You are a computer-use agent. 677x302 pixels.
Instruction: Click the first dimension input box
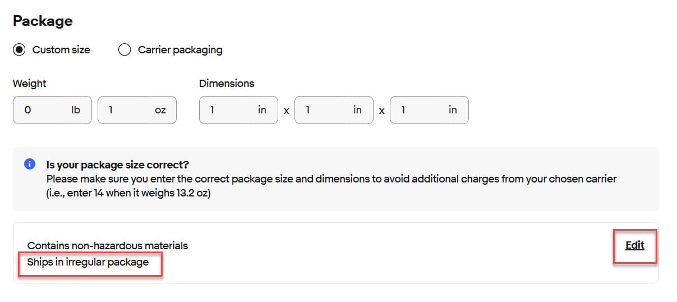230,110
